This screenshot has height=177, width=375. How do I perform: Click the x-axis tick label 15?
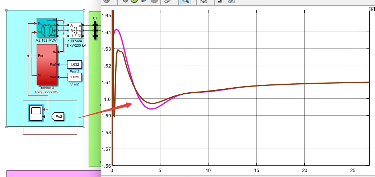pyautogui.click(x=256, y=171)
